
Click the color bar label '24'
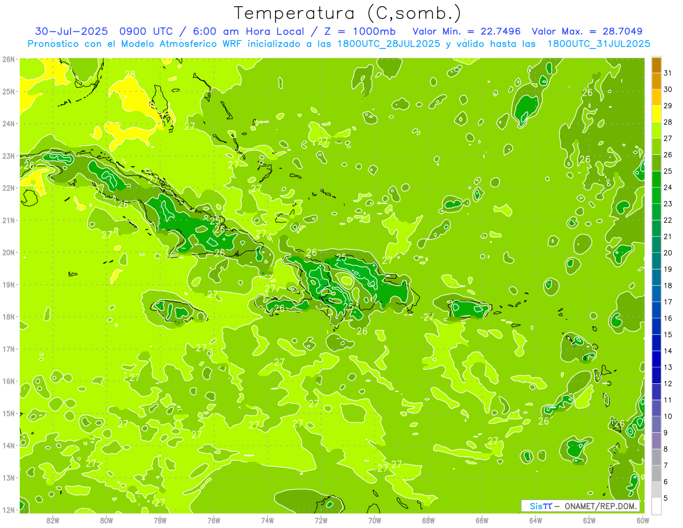[x=668, y=187]
